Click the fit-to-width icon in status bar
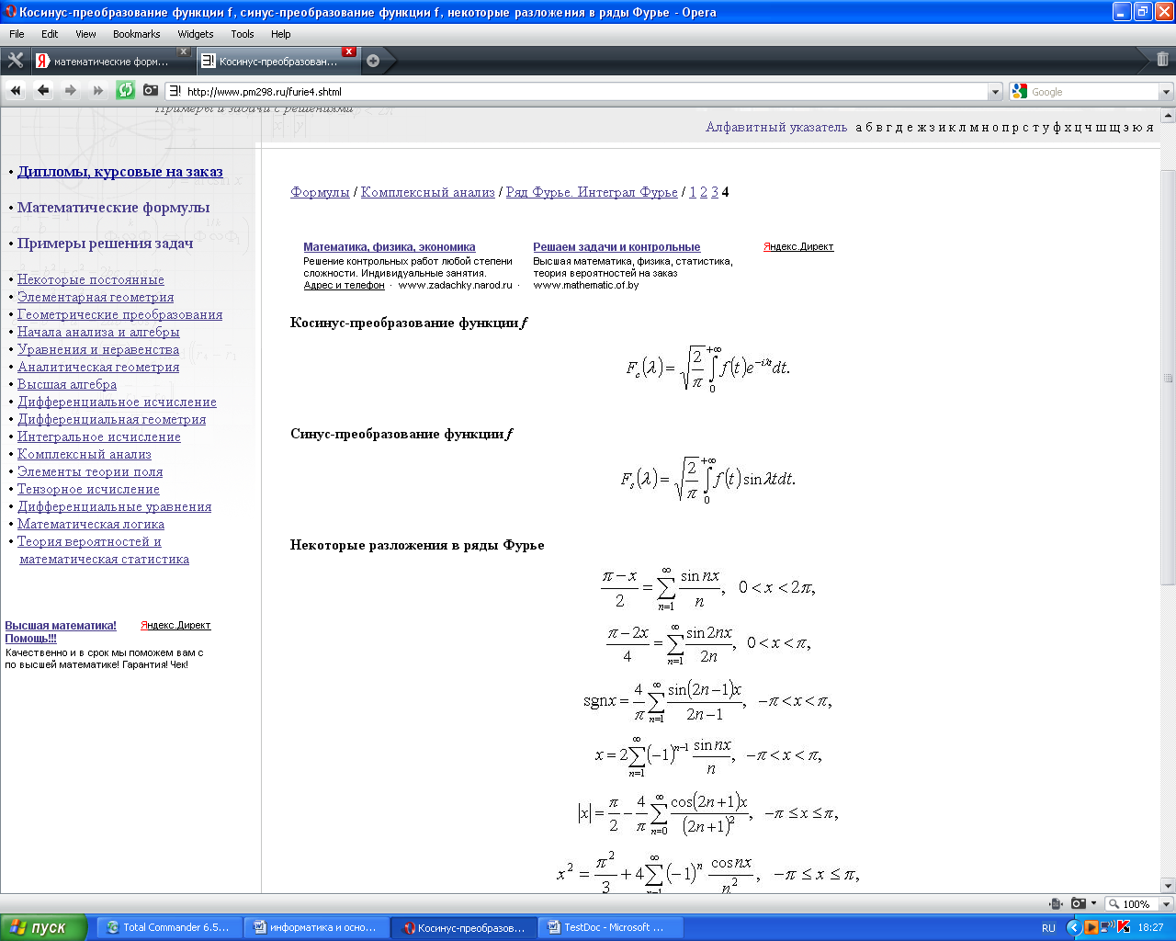The image size is (1176, 941). 1056,903
